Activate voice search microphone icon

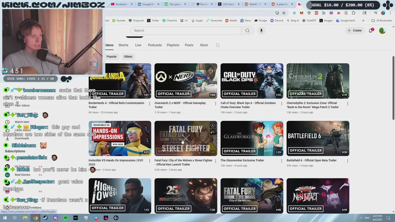(261, 31)
